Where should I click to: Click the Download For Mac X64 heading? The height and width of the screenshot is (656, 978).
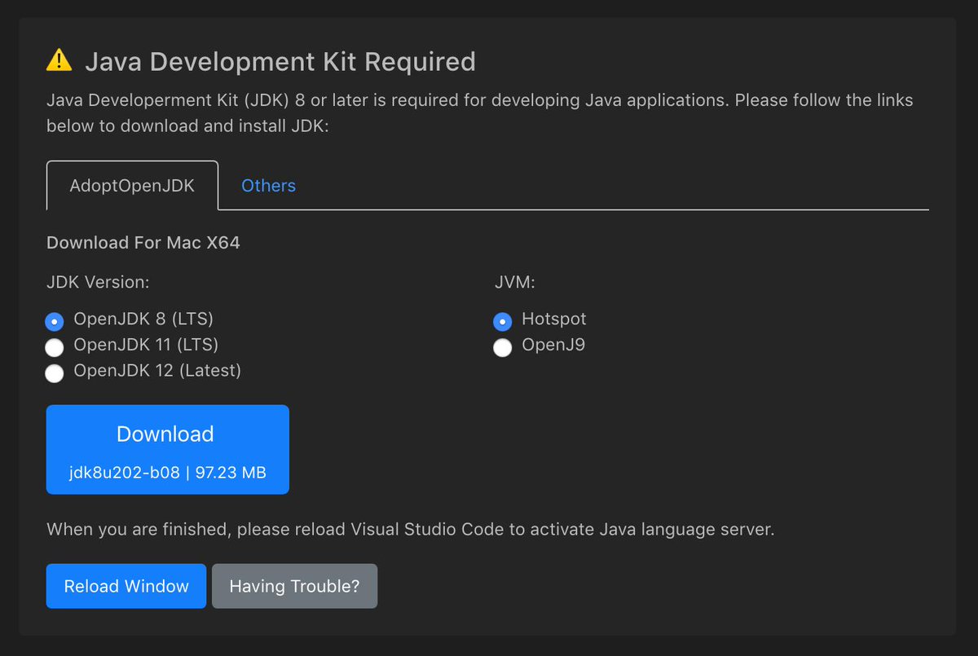pyautogui.click(x=143, y=242)
